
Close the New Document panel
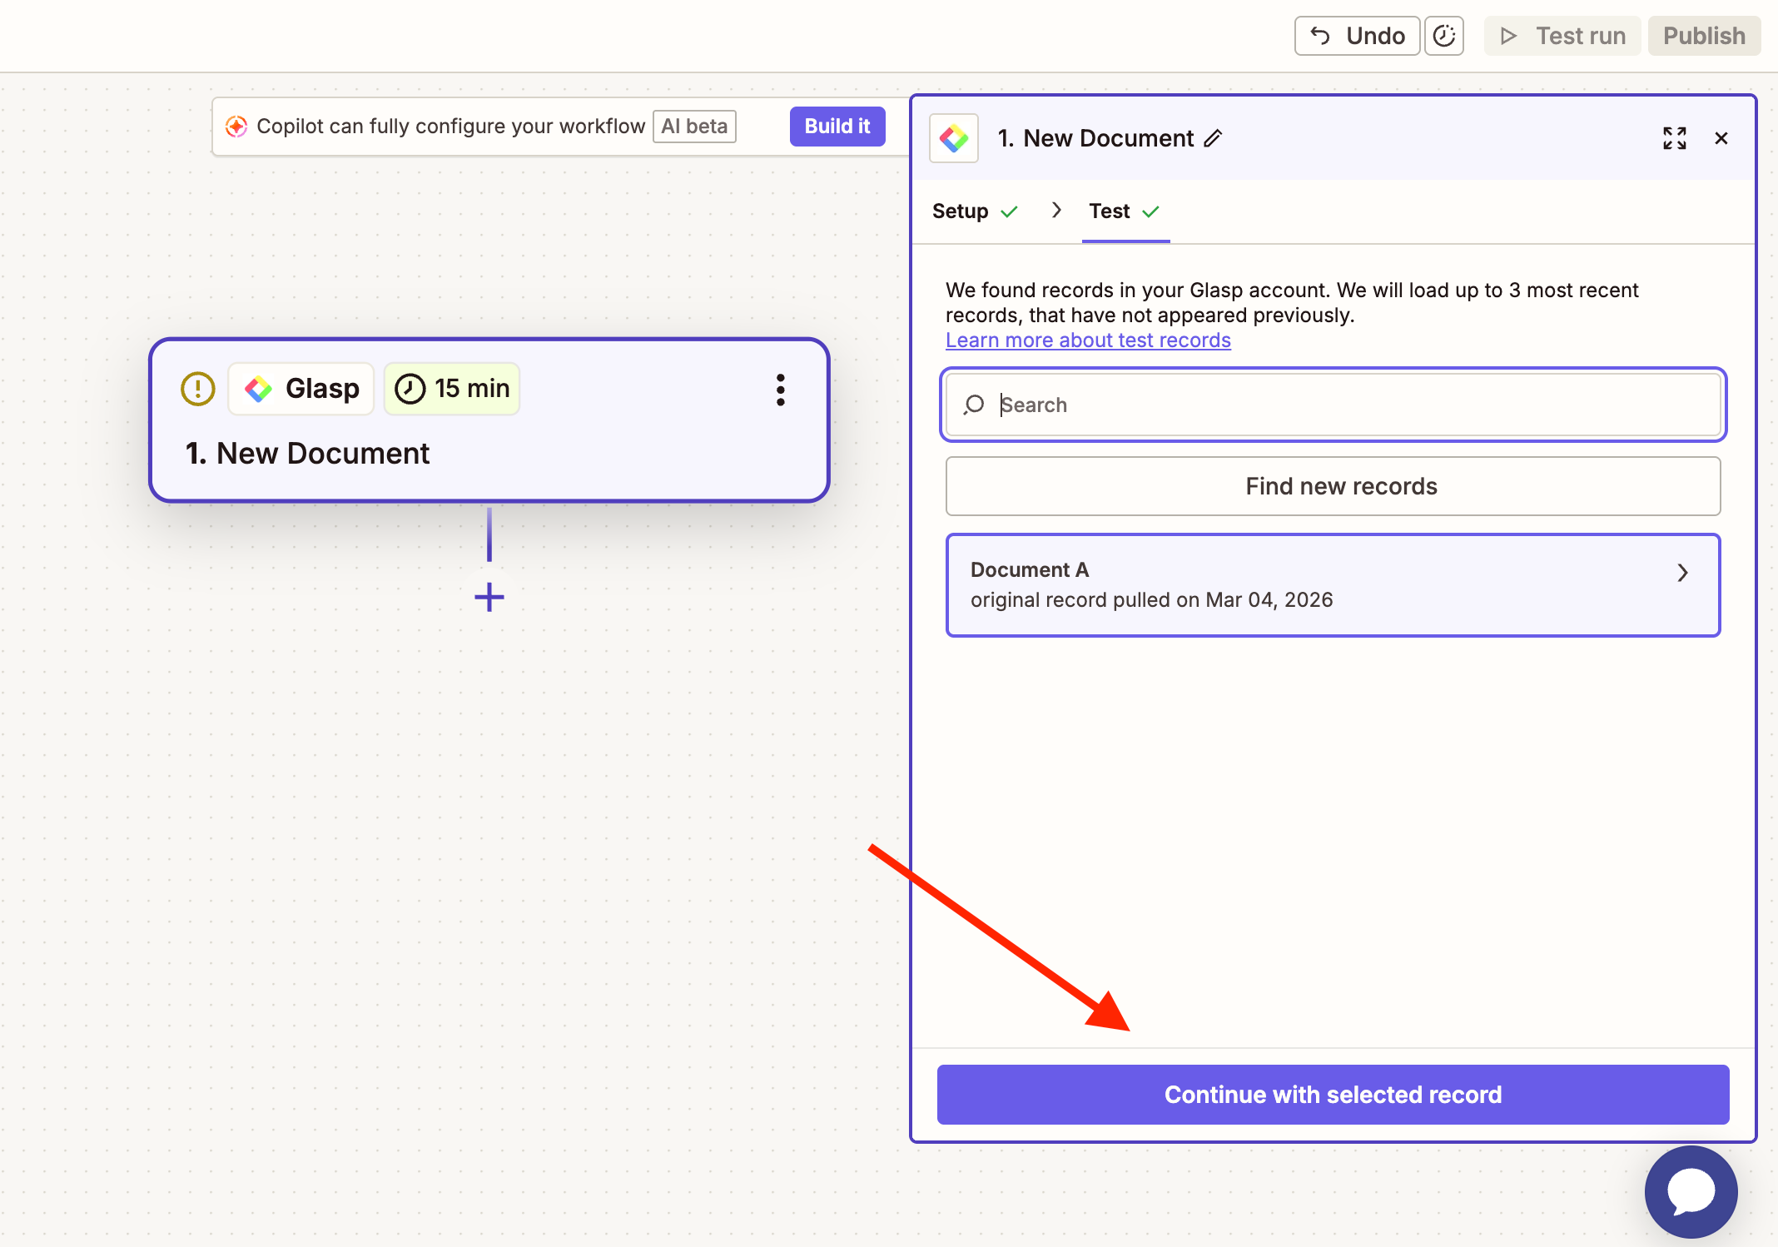(1721, 138)
